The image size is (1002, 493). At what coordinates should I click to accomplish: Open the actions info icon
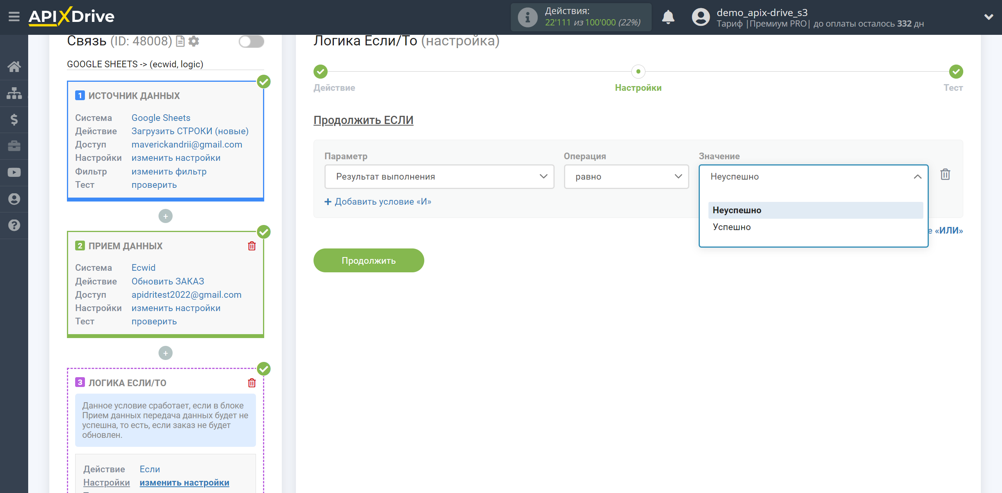pyautogui.click(x=527, y=17)
